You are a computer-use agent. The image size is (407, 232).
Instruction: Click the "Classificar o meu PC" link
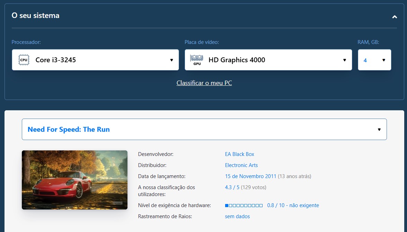click(x=204, y=83)
